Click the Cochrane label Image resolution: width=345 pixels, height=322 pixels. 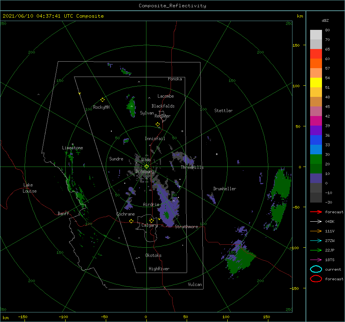coord(125,214)
